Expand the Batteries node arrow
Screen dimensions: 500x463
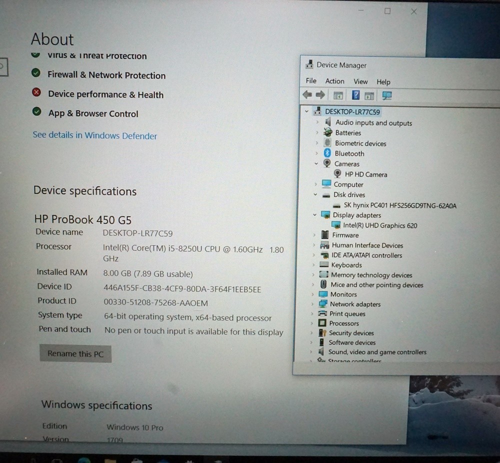point(316,132)
